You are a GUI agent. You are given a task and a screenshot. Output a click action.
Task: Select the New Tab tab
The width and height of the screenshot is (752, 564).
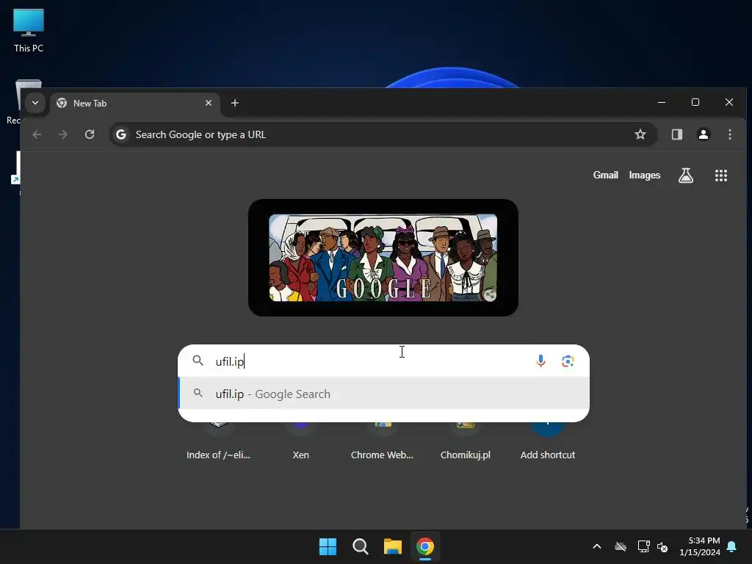coord(134,103)
